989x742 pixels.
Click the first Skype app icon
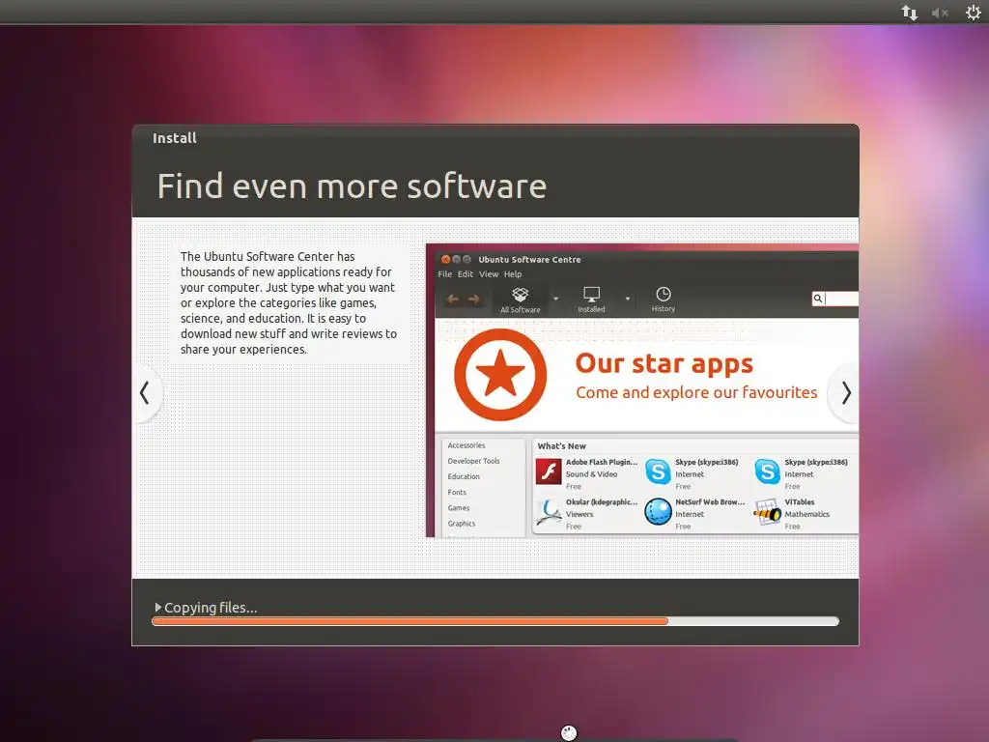(x=658, y=471)
